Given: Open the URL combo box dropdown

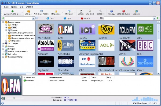Looking at the screenshot, I should click(x=154, y=18).
